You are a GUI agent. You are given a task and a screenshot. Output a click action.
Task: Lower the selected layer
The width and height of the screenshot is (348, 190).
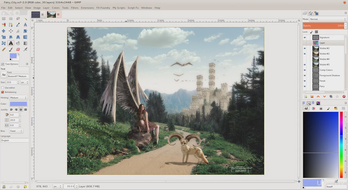point(325,96)
